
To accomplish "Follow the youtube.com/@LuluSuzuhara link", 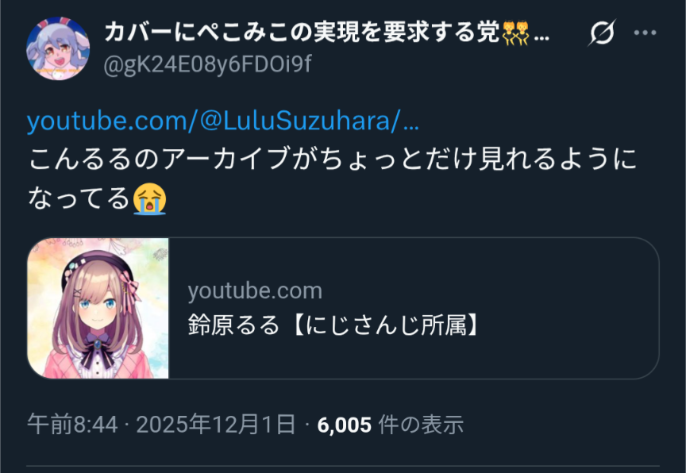I will (223, 121).
